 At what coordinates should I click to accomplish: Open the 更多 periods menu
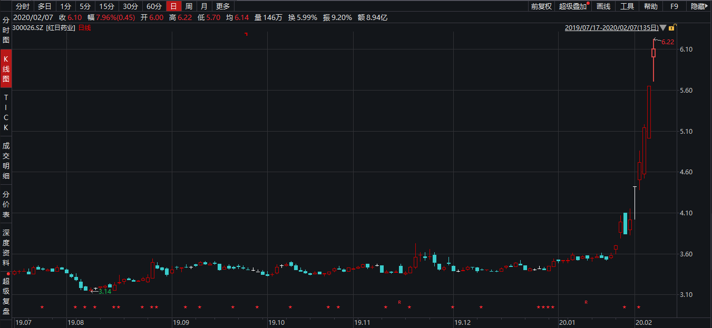[x=223, y=6]
